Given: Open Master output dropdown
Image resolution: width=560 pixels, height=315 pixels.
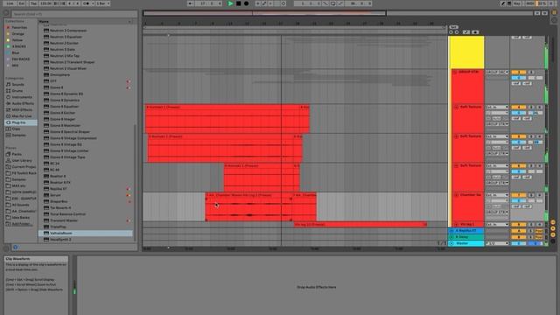Looking at the screenshot, I should 497,243.
